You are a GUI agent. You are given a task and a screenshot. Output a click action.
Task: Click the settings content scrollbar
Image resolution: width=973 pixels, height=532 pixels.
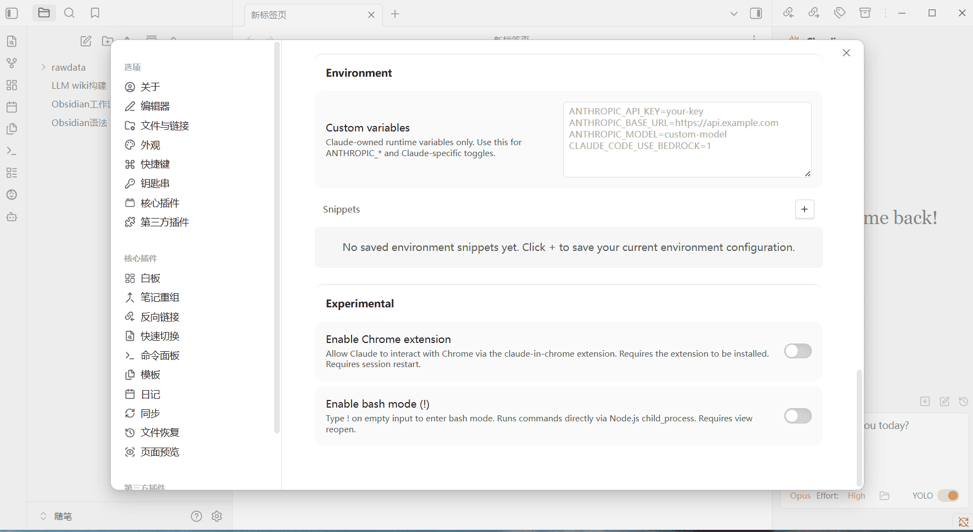[859, 427]
